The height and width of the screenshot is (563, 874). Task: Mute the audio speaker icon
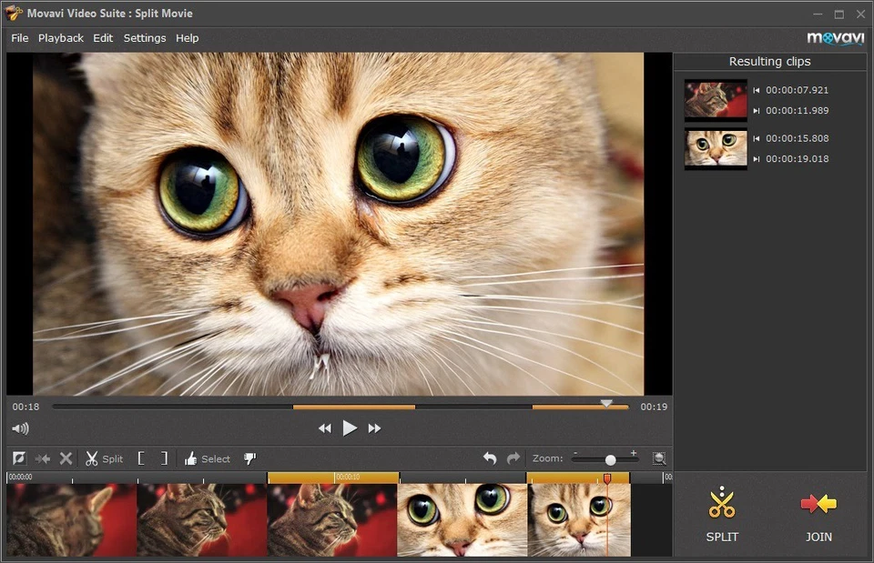tap(20, 427)
